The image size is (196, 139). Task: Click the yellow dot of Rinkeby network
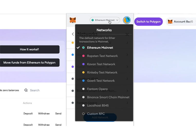point(83,72)
